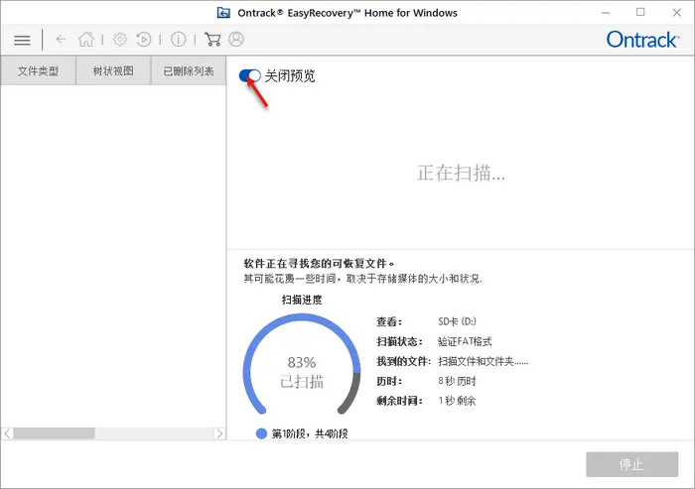
Task: Click the SD卡 (D:) value
Action: coord(457,321)
